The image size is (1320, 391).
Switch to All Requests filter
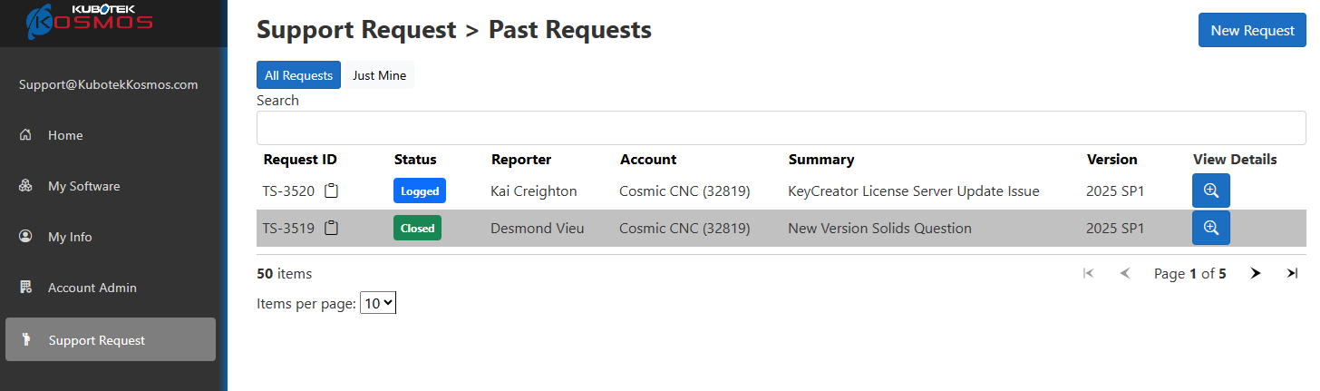point(298,75)
